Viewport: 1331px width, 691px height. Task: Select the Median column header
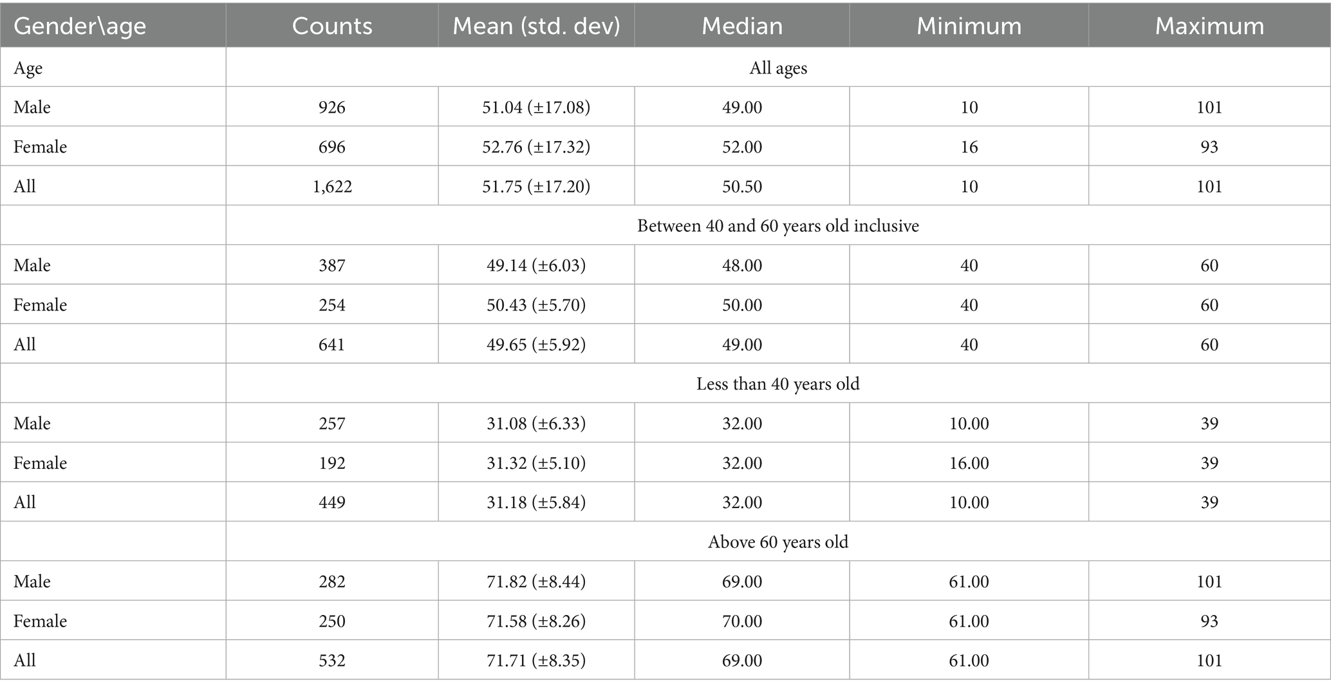[742, 26]
